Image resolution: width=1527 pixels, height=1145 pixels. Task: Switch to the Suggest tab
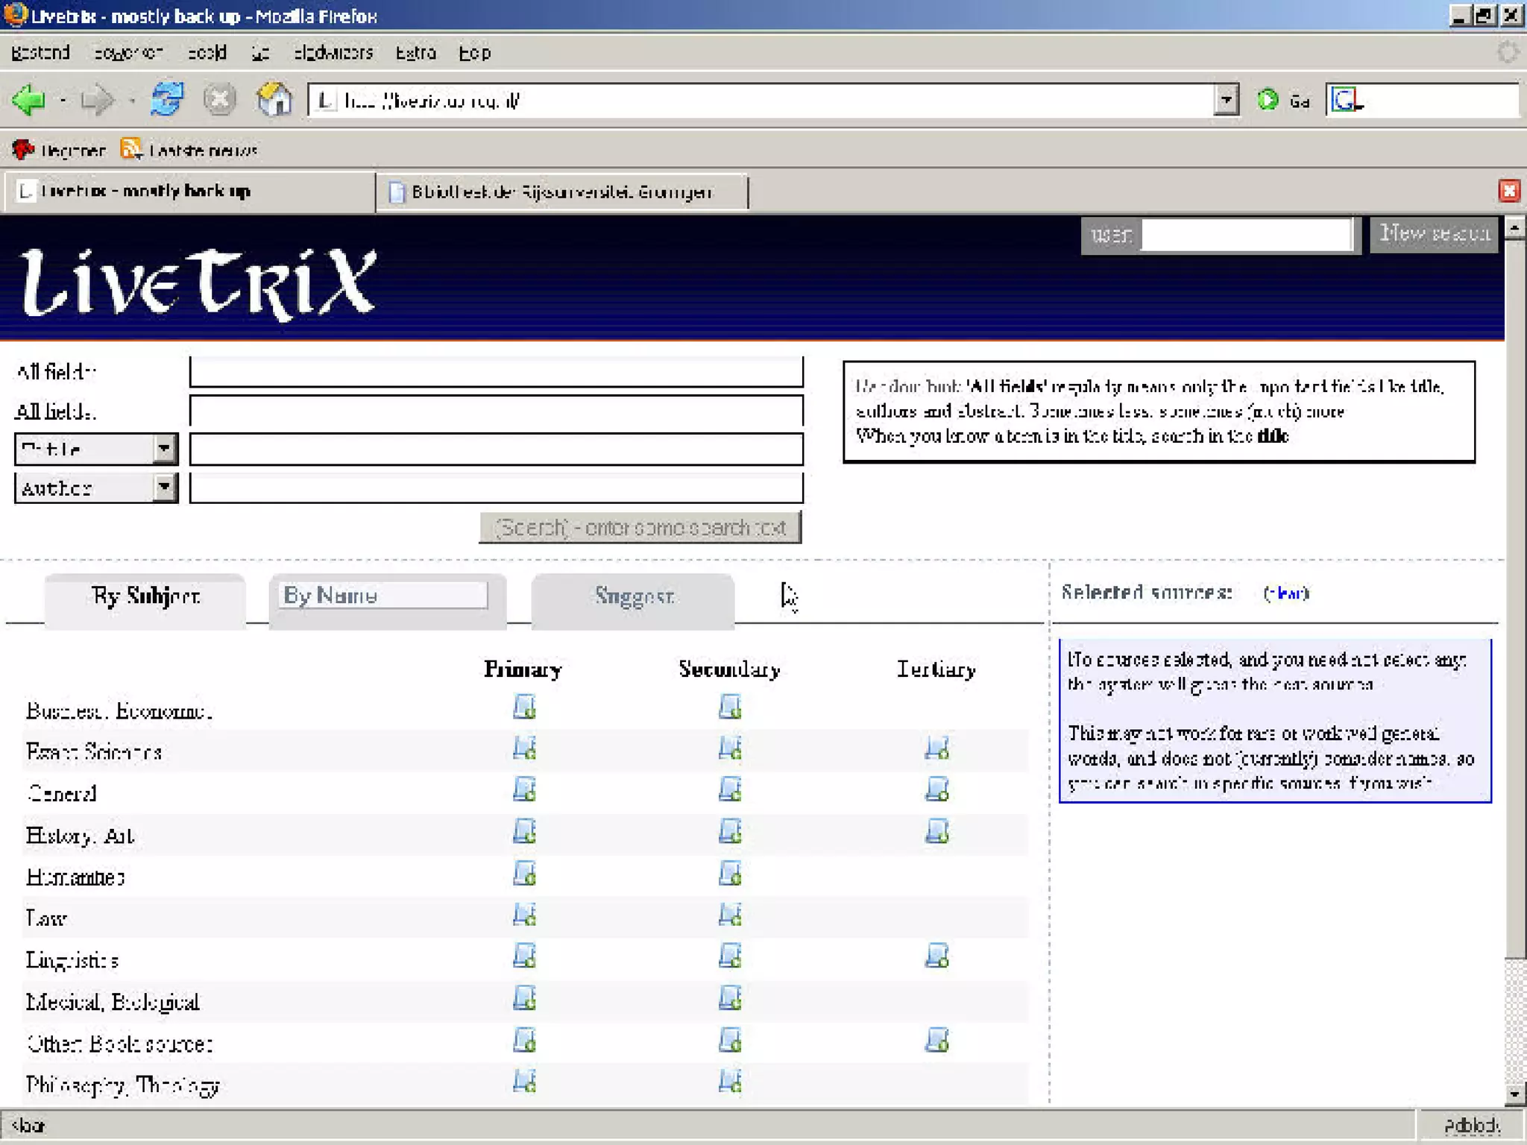pyautogui.click(x=633, y=596)
